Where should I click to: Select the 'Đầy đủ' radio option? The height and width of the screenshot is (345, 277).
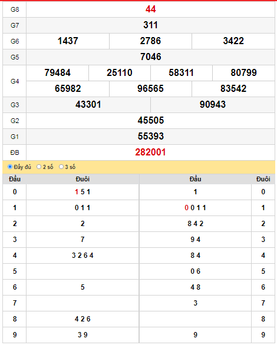point(10,167)
